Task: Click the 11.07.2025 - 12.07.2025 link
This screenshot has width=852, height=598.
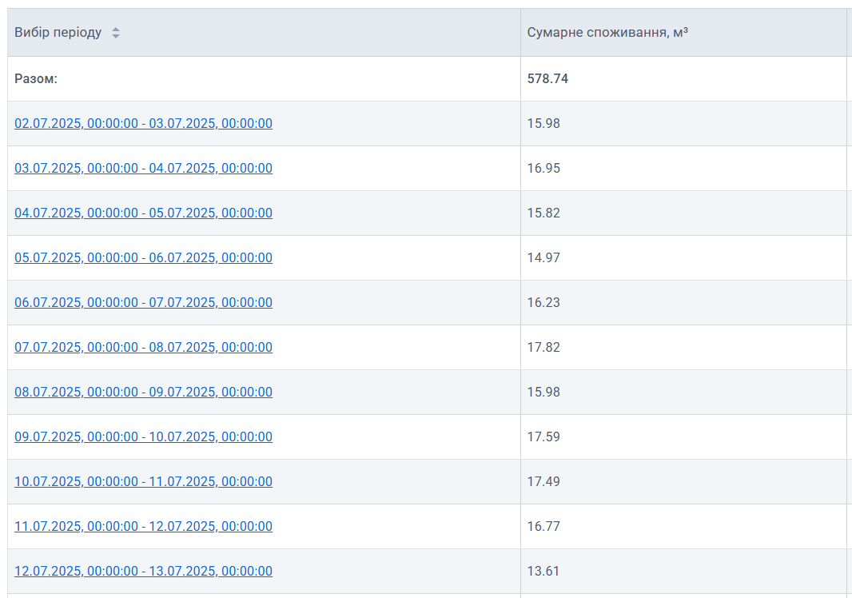Action: [x=143, y=526]
